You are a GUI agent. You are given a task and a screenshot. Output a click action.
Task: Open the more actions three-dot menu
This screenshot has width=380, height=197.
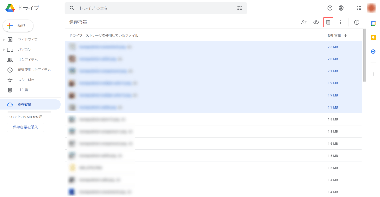tap(340, 22)
